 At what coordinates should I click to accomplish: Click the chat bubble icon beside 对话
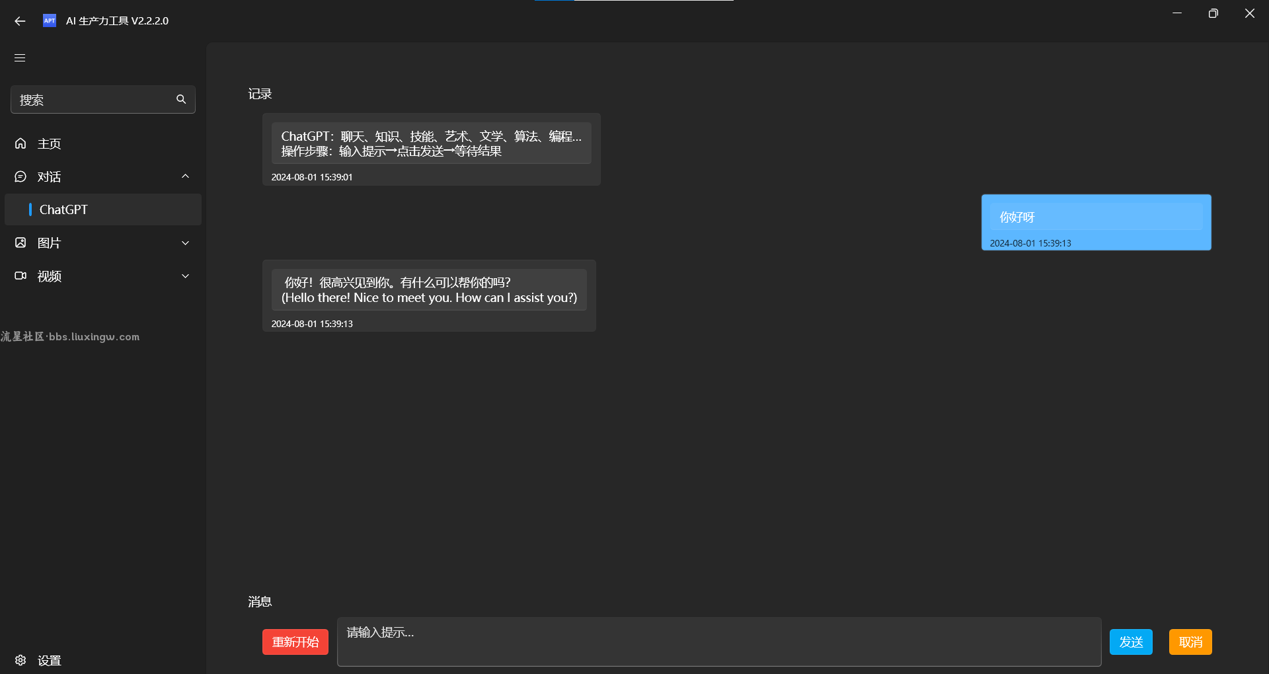tap(20, 176)
